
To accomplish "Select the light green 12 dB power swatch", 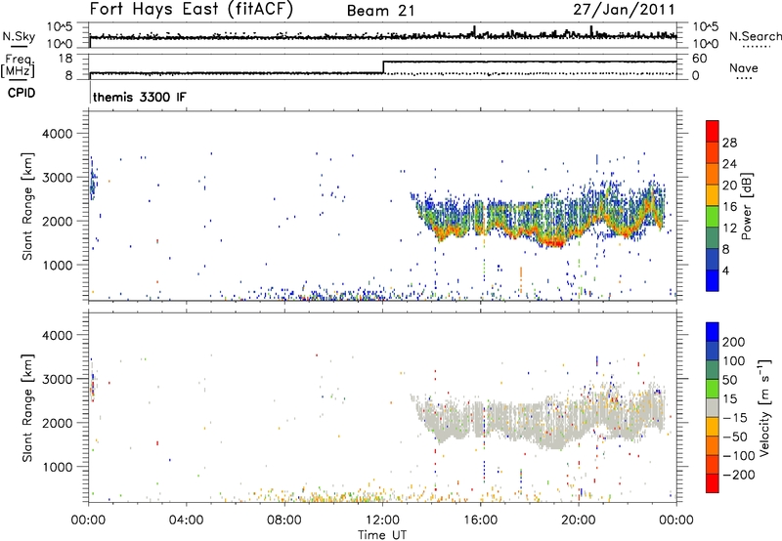I will click(x=713, y=217).
